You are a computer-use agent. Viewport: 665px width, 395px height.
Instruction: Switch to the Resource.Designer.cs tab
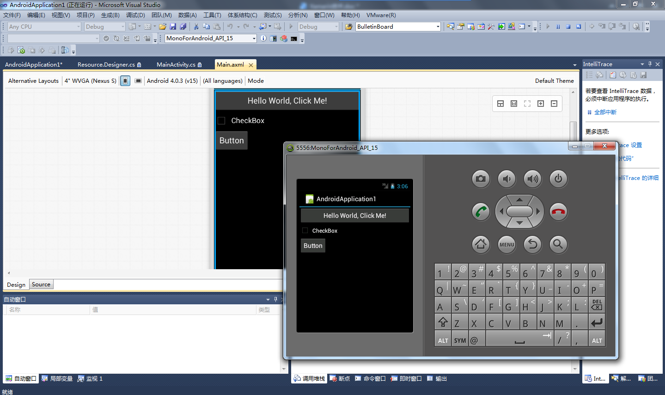(109, 65)
